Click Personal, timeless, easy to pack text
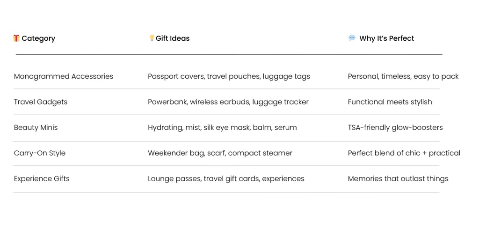 click(x=403, y=76)
